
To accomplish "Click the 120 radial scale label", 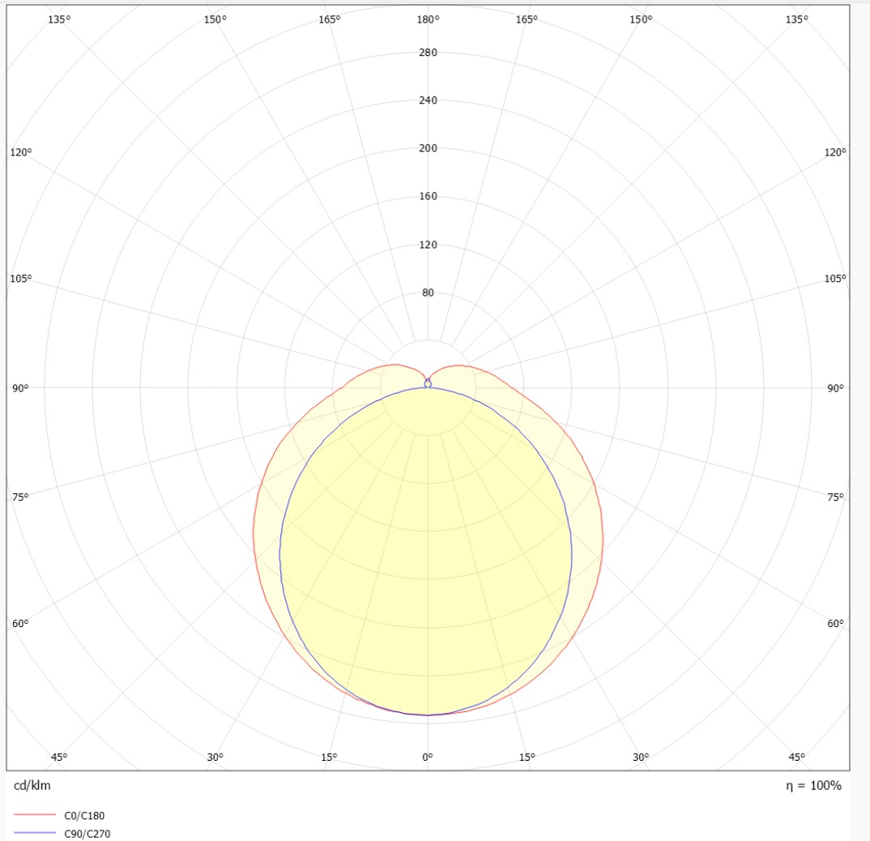I will (x=428, y=245).
